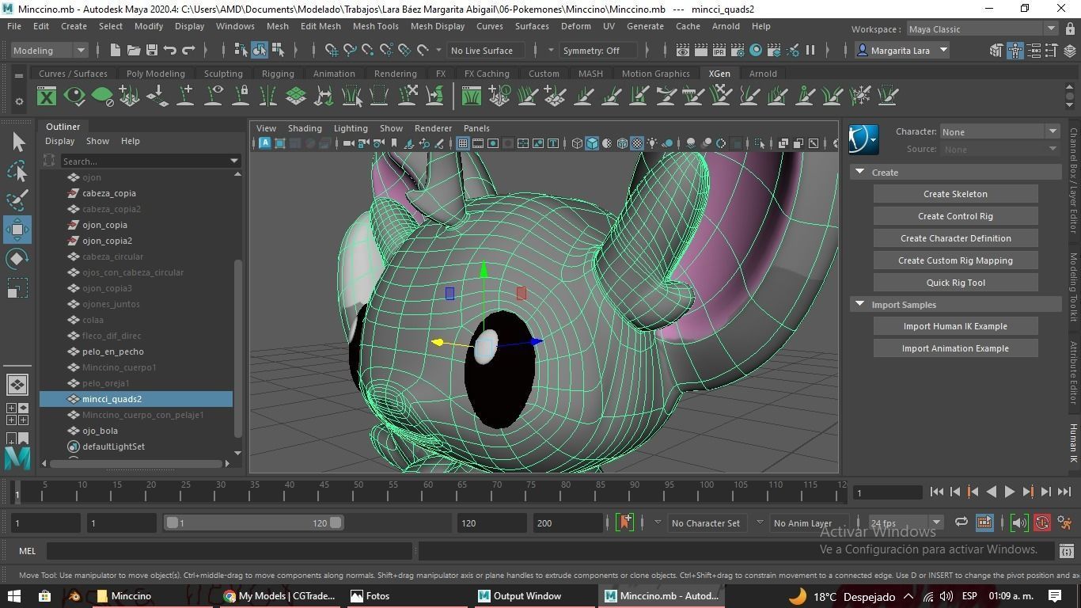The width and height of the screenshot is (1081, 608).
Task: Open the Outliner search filter dropdown arrow
Action: (234, 161)
